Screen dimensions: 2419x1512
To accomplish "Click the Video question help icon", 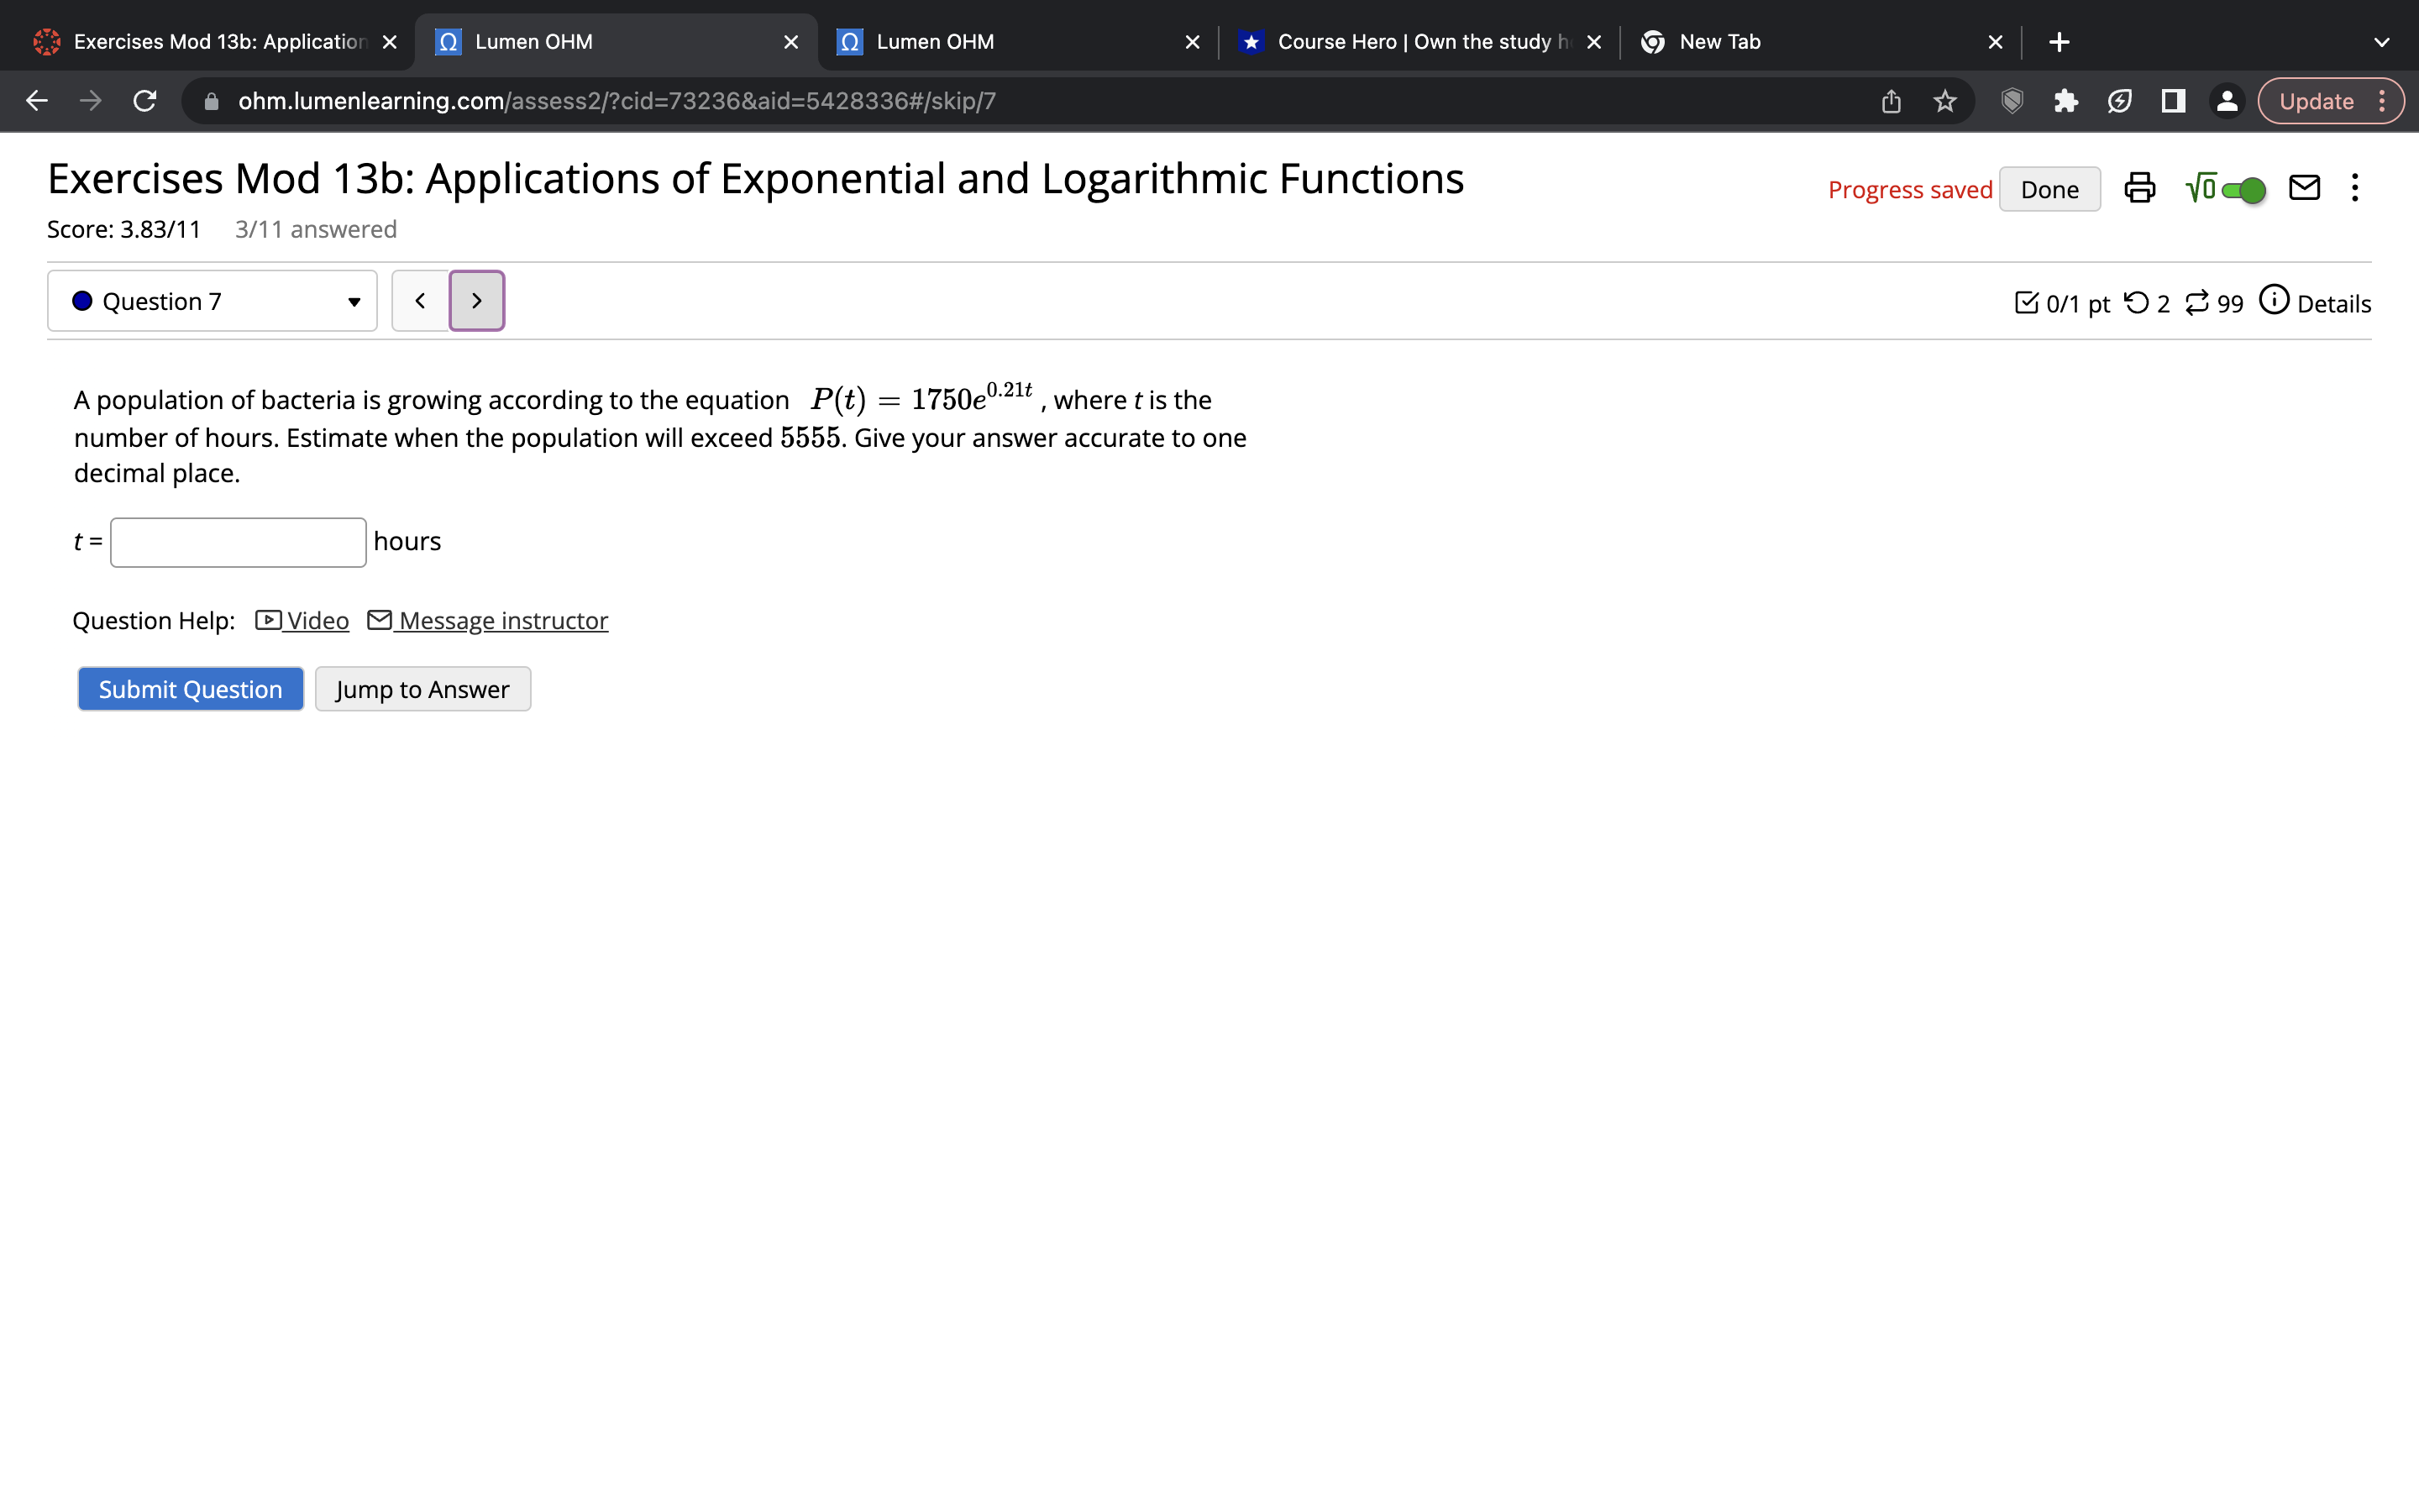I will point(268,620).
